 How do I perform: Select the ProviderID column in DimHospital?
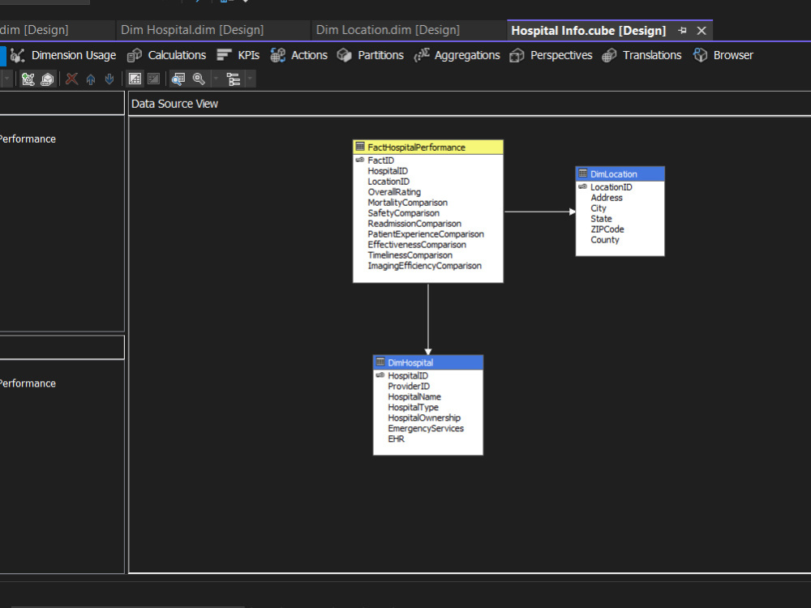(409, 386)
